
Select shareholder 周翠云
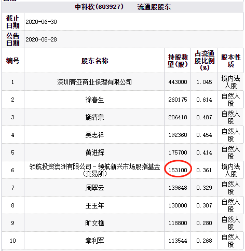(x=94, y=188)
